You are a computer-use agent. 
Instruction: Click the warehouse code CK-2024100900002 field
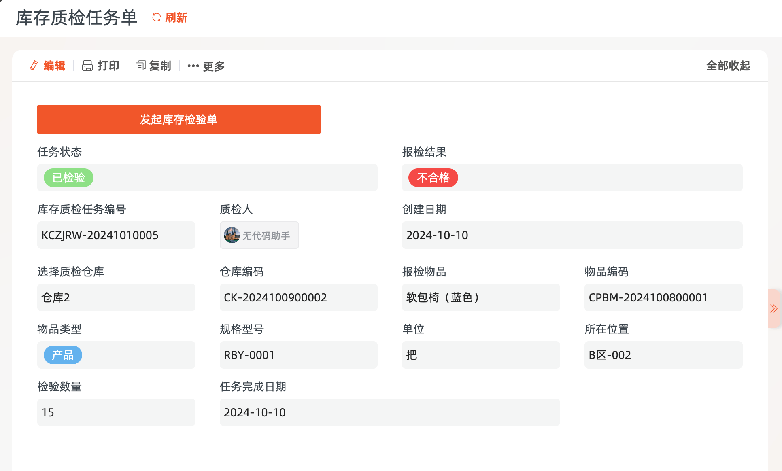point(298,297)
